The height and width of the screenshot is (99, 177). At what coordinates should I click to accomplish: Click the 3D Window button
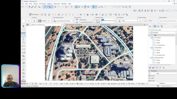34,15
